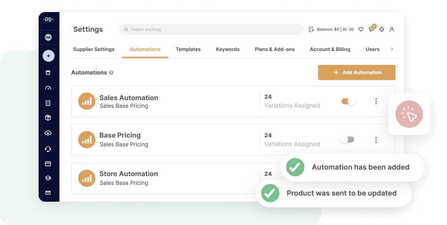Open the three-dot menu for Sales Automation
447x225 pixels.
coord(376,101)
